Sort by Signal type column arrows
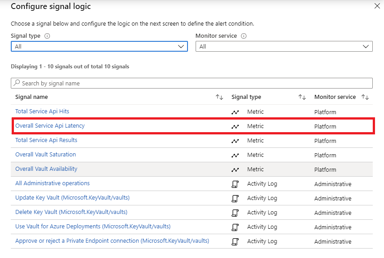 (x=302, y=97)
